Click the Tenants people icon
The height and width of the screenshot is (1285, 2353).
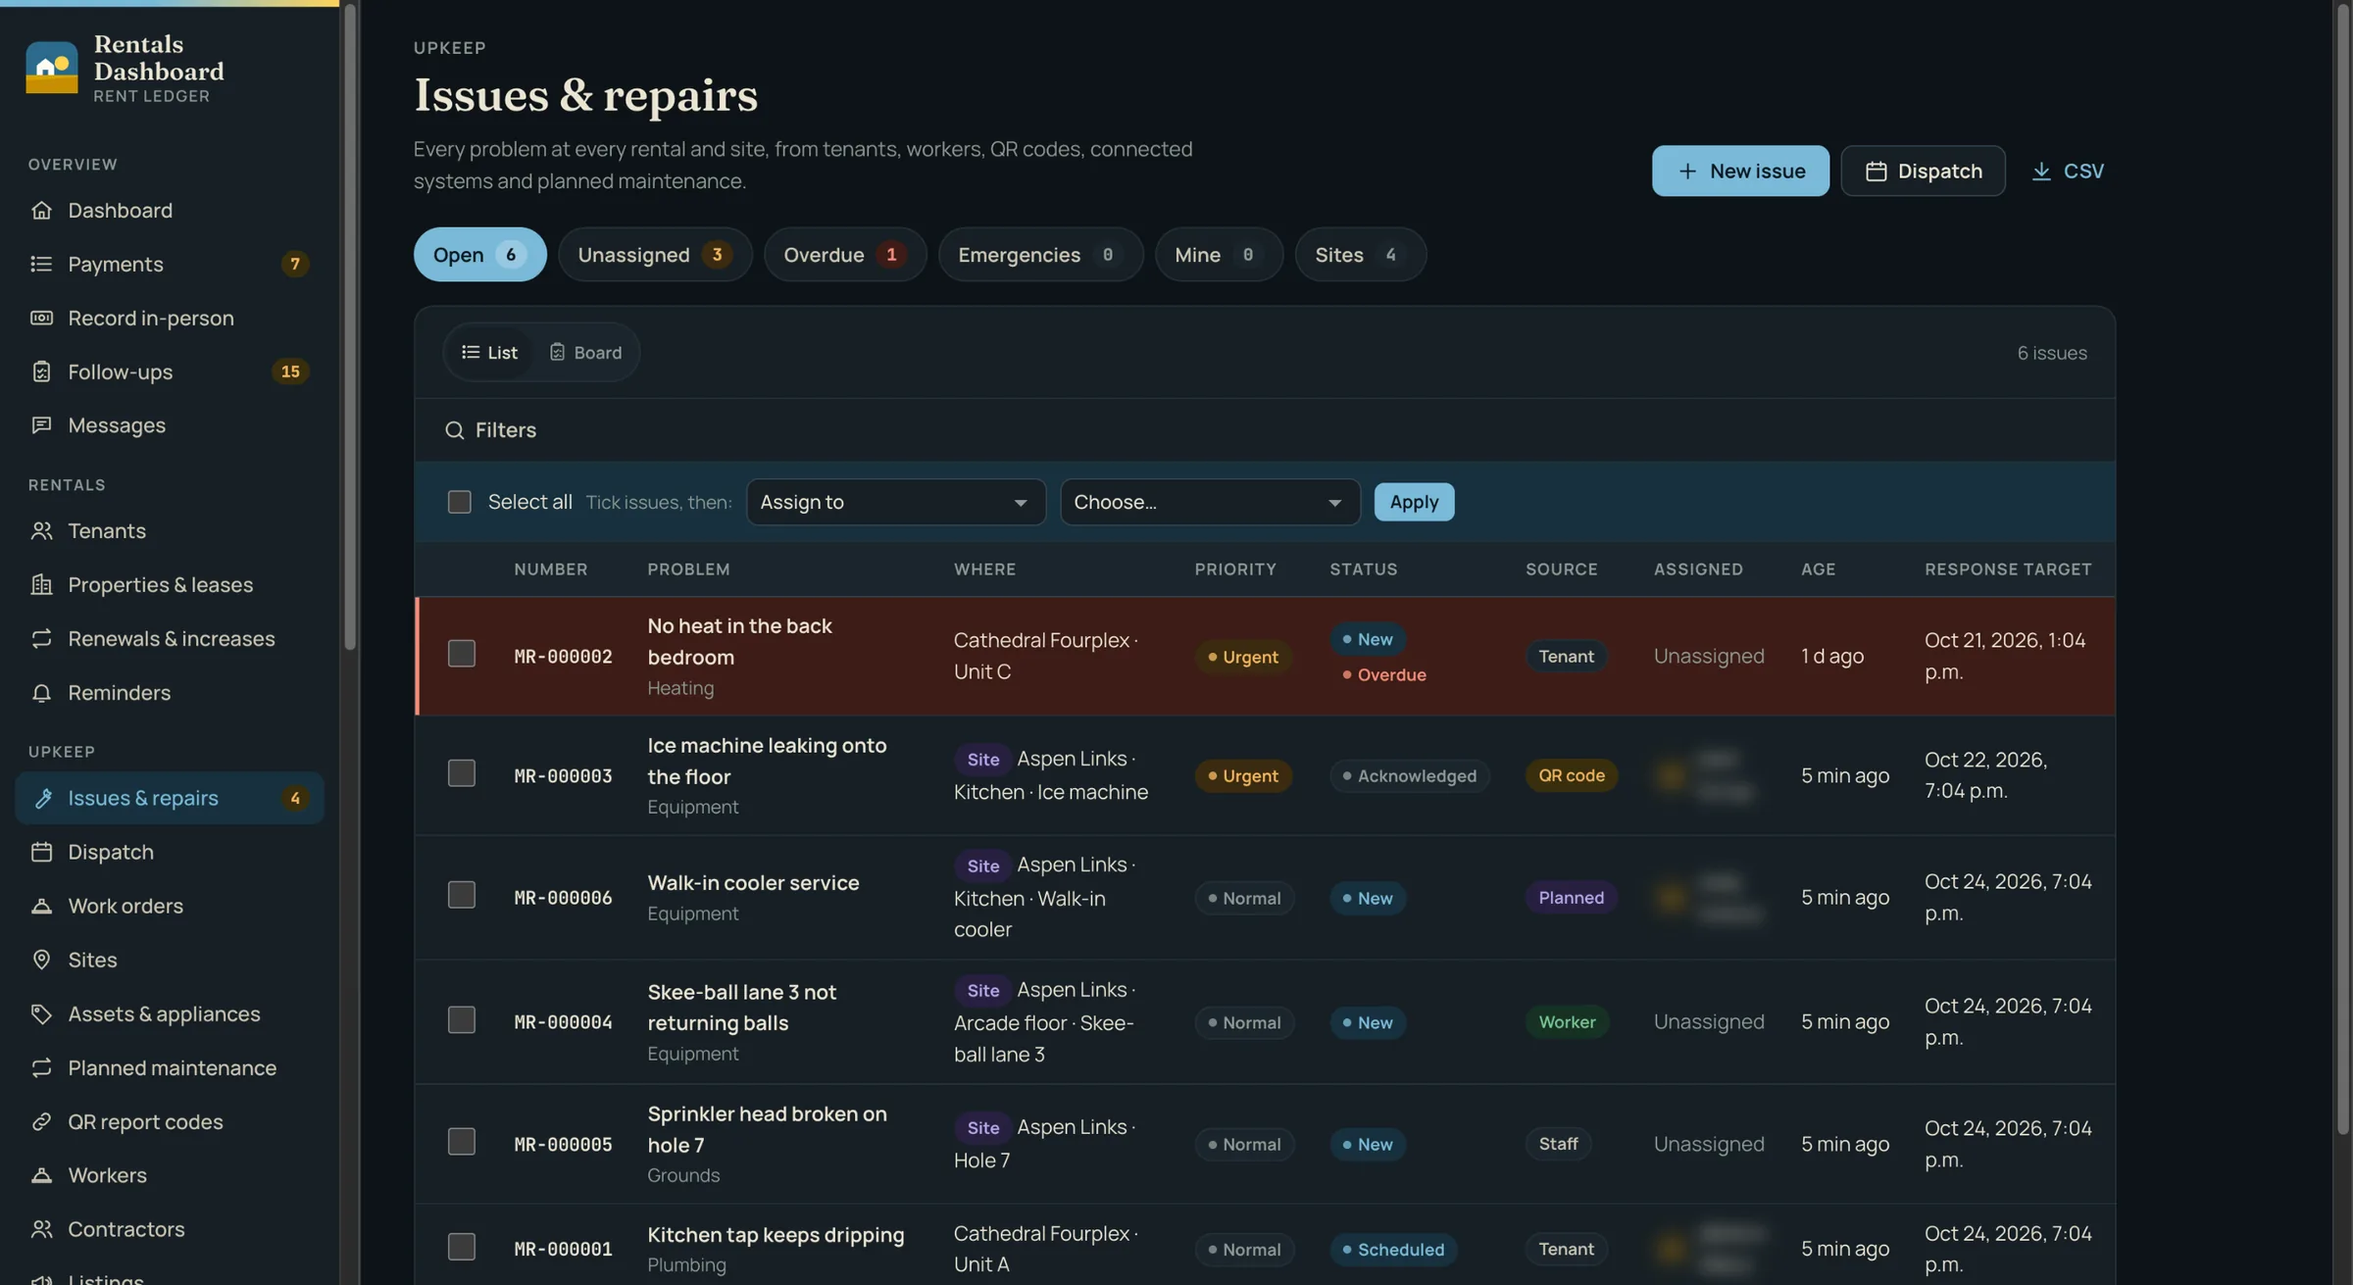coord(41,530)
